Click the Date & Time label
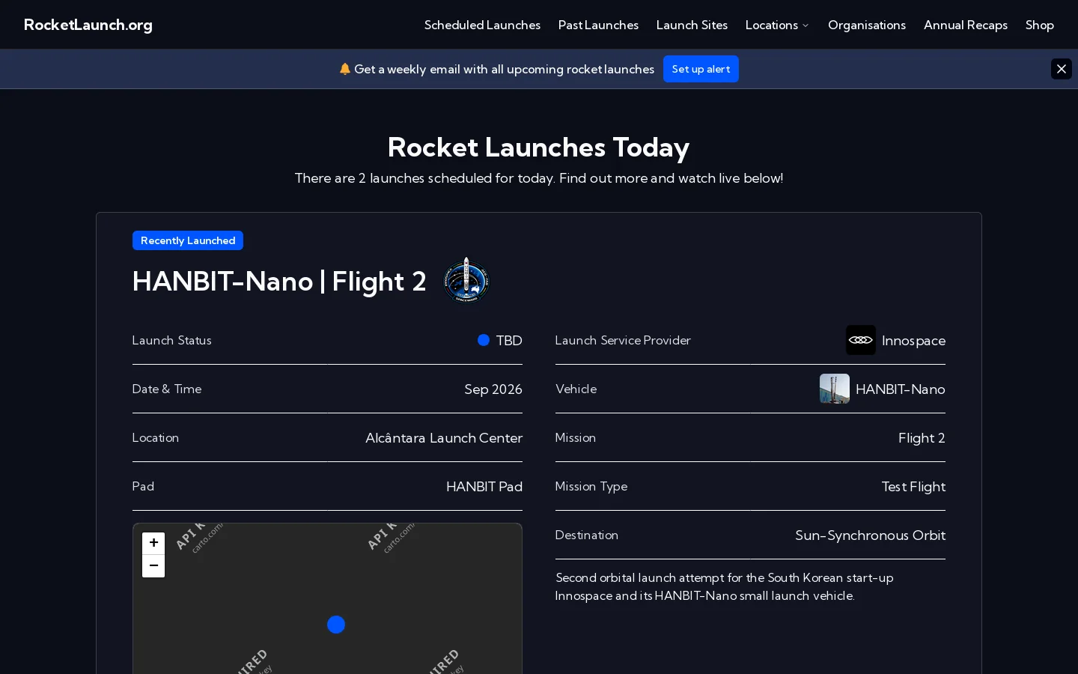This screenshot has height=674, width=1078. tap(167, 389)
